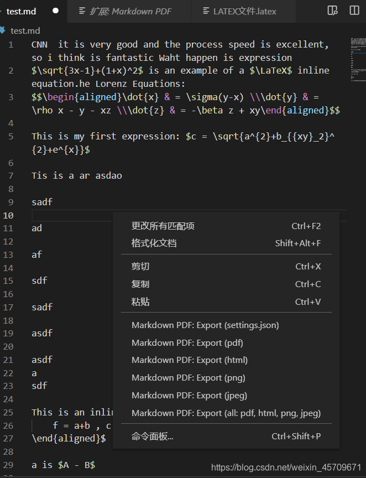Click '\begin{aligned}' on line 3

pos(82,97)
